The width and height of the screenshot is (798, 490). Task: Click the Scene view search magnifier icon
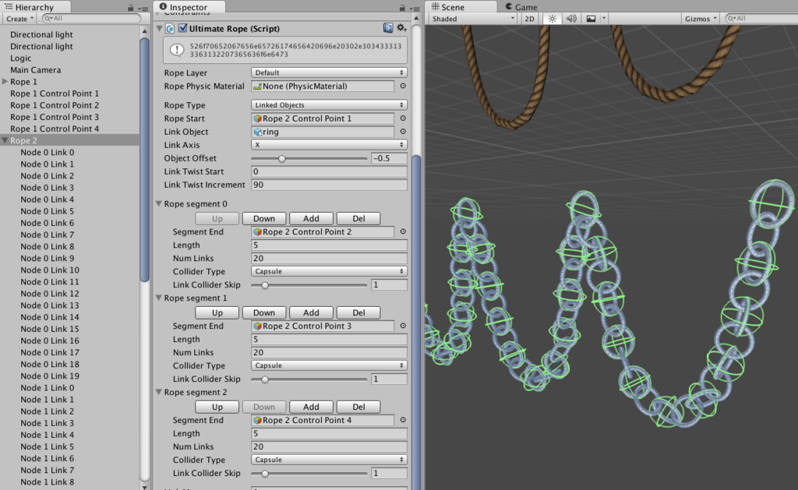(x=732, y=19)
